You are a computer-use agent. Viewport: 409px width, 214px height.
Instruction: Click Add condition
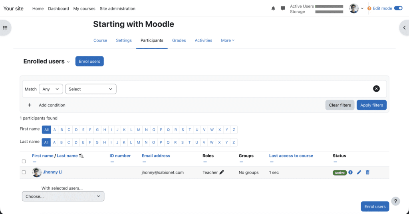52,105
